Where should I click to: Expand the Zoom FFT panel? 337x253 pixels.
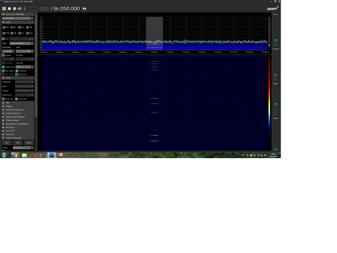click(18, 131)
